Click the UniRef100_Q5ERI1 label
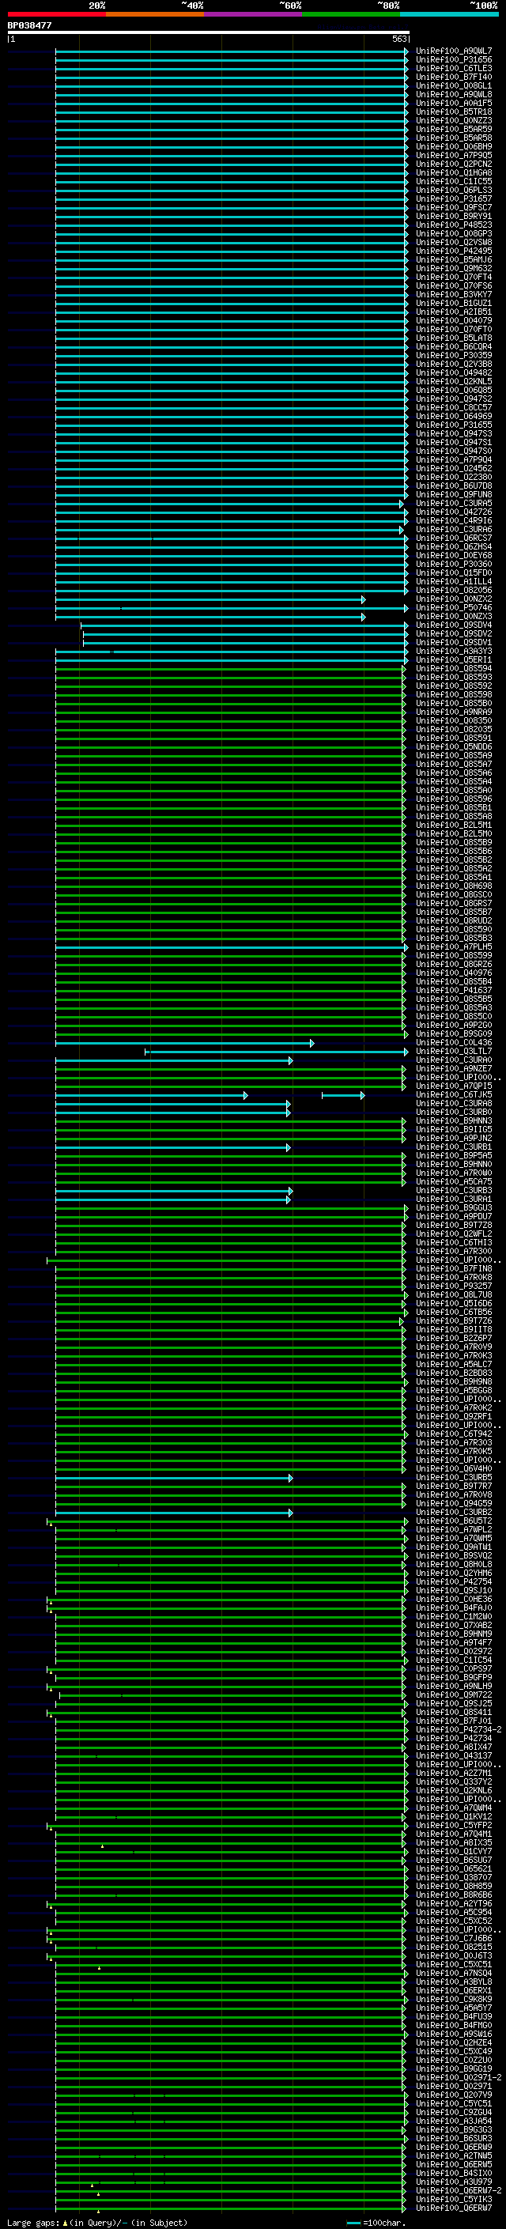The image size is (506, 2229). (454, 659)
